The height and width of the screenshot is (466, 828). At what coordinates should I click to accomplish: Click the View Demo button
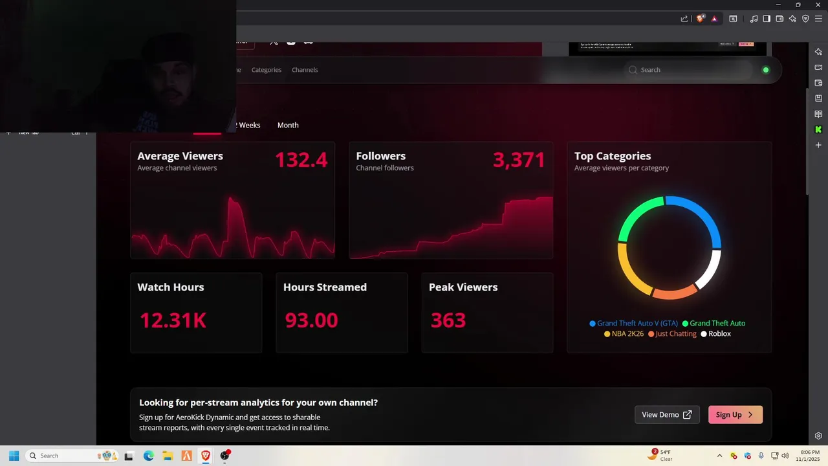[x=667, y=415]
